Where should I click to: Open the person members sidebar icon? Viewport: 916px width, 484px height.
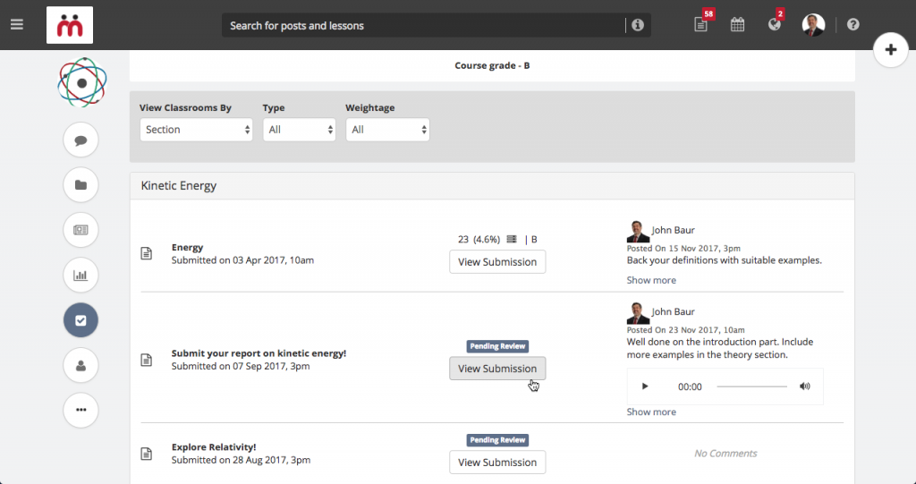(x=81, y=365)
